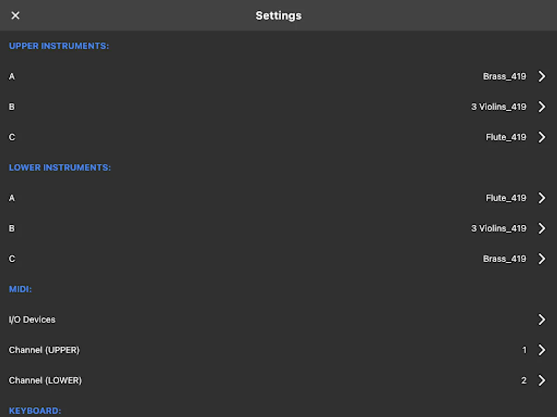Click Lower channel value 2
557x417 pixels.
pyautogui.click(x=524, y=380)
